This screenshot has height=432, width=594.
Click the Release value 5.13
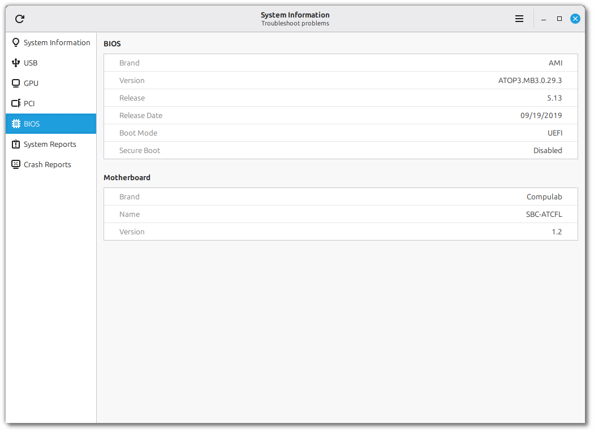(x=554, y=98)
